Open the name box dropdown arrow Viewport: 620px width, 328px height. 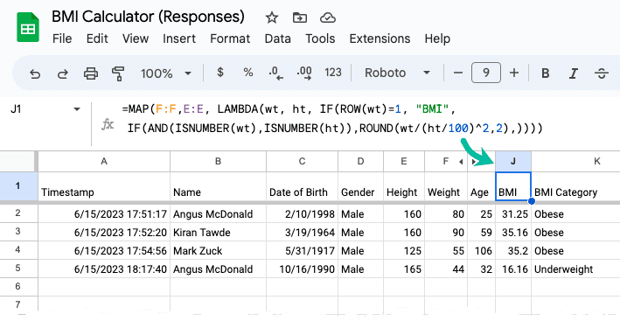[77, 109]
